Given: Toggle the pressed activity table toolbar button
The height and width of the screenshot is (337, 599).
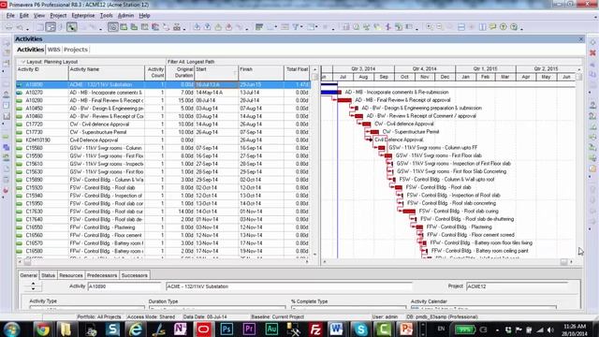Looking at the screenshot, I should tap(51, 27).
